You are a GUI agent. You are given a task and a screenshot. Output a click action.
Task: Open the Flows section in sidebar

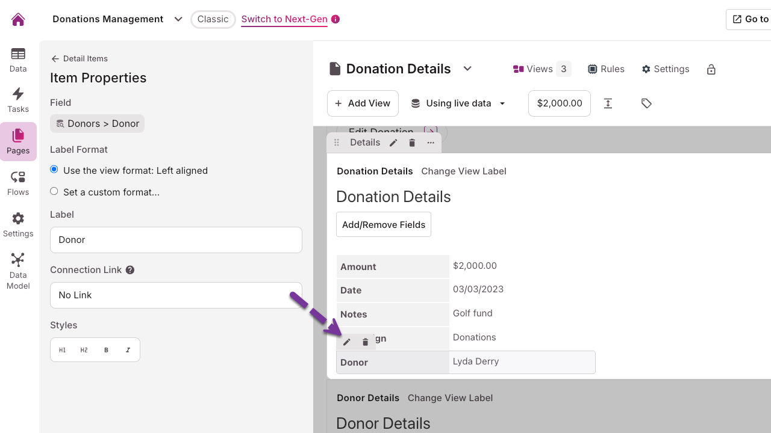[x=18, y=183]
